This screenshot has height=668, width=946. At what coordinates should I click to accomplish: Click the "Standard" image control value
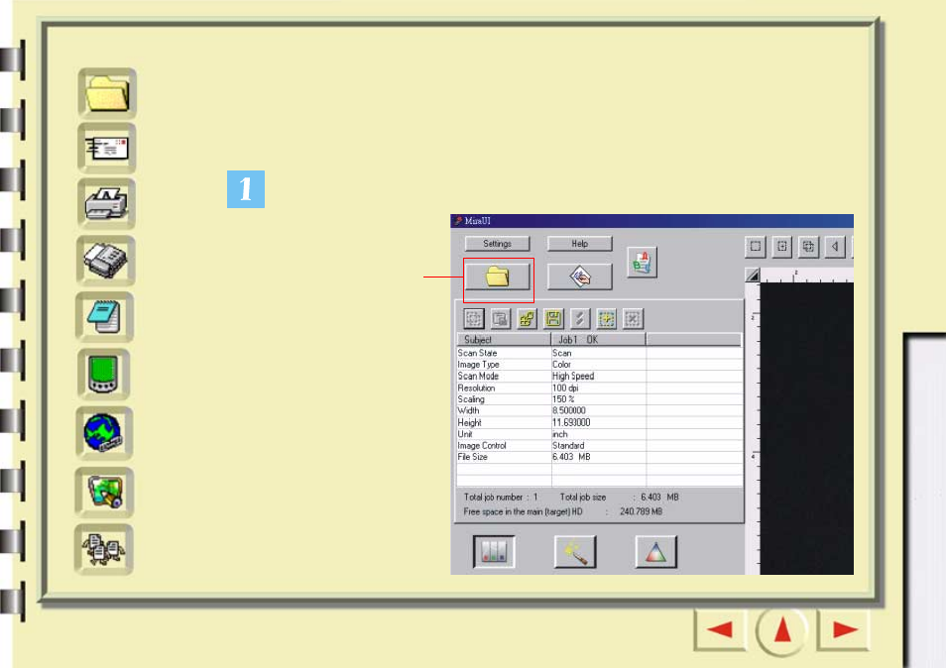pyautogui.click(x=568, y=446)
